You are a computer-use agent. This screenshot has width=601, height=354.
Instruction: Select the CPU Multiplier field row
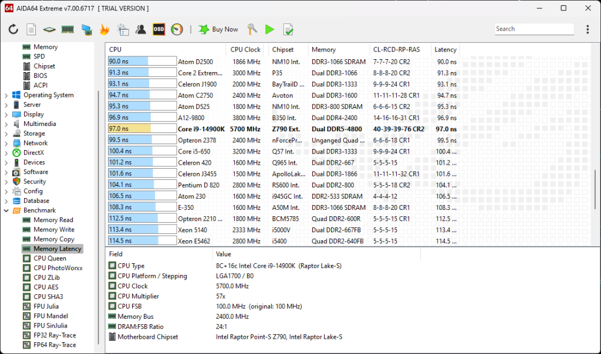pos(264,296)
